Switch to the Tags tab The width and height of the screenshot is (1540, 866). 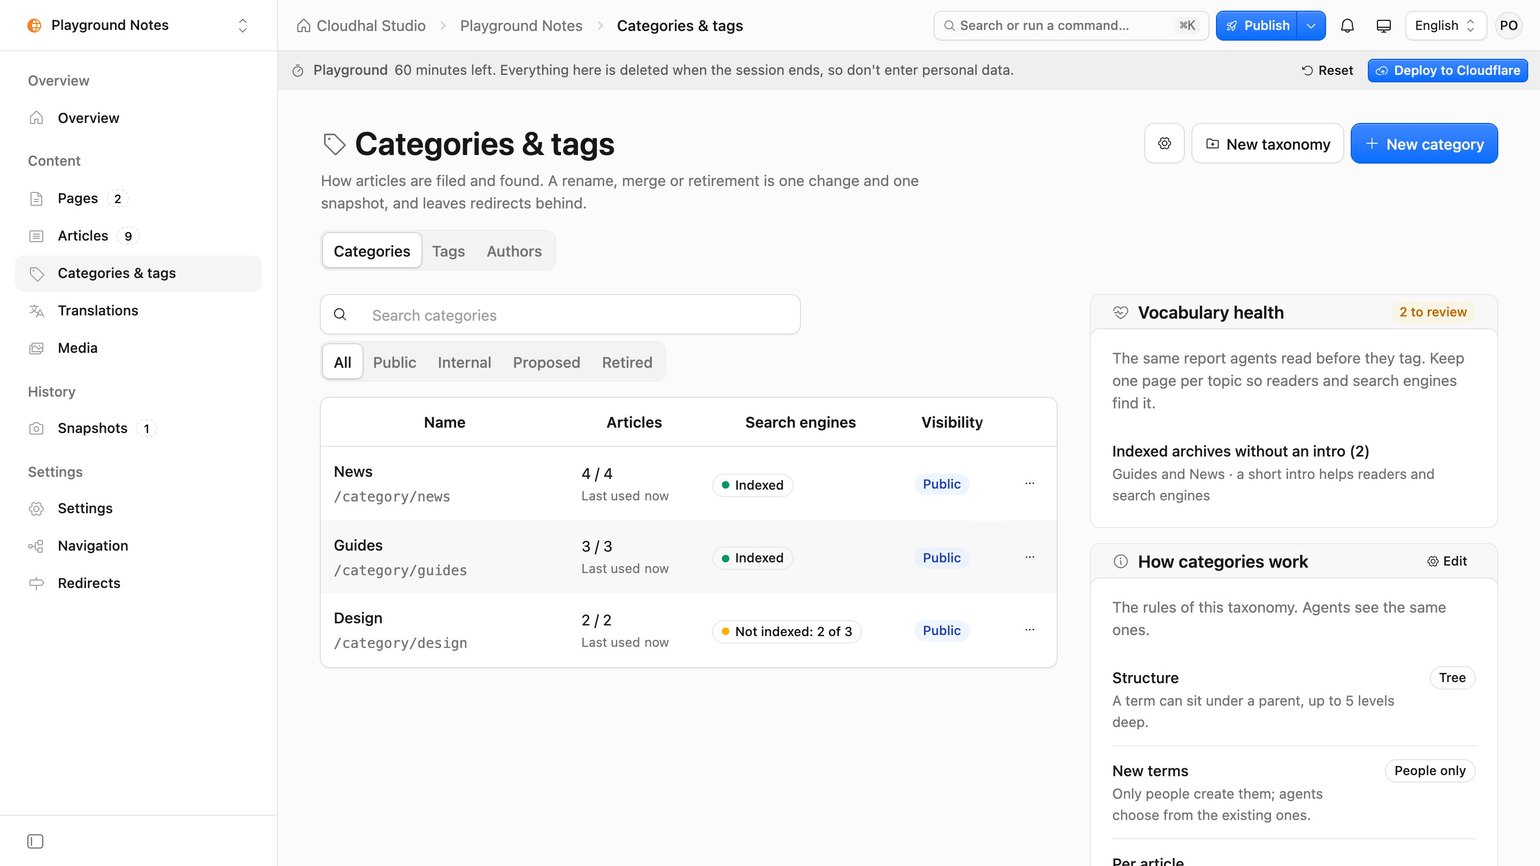[x=449, y=251]
